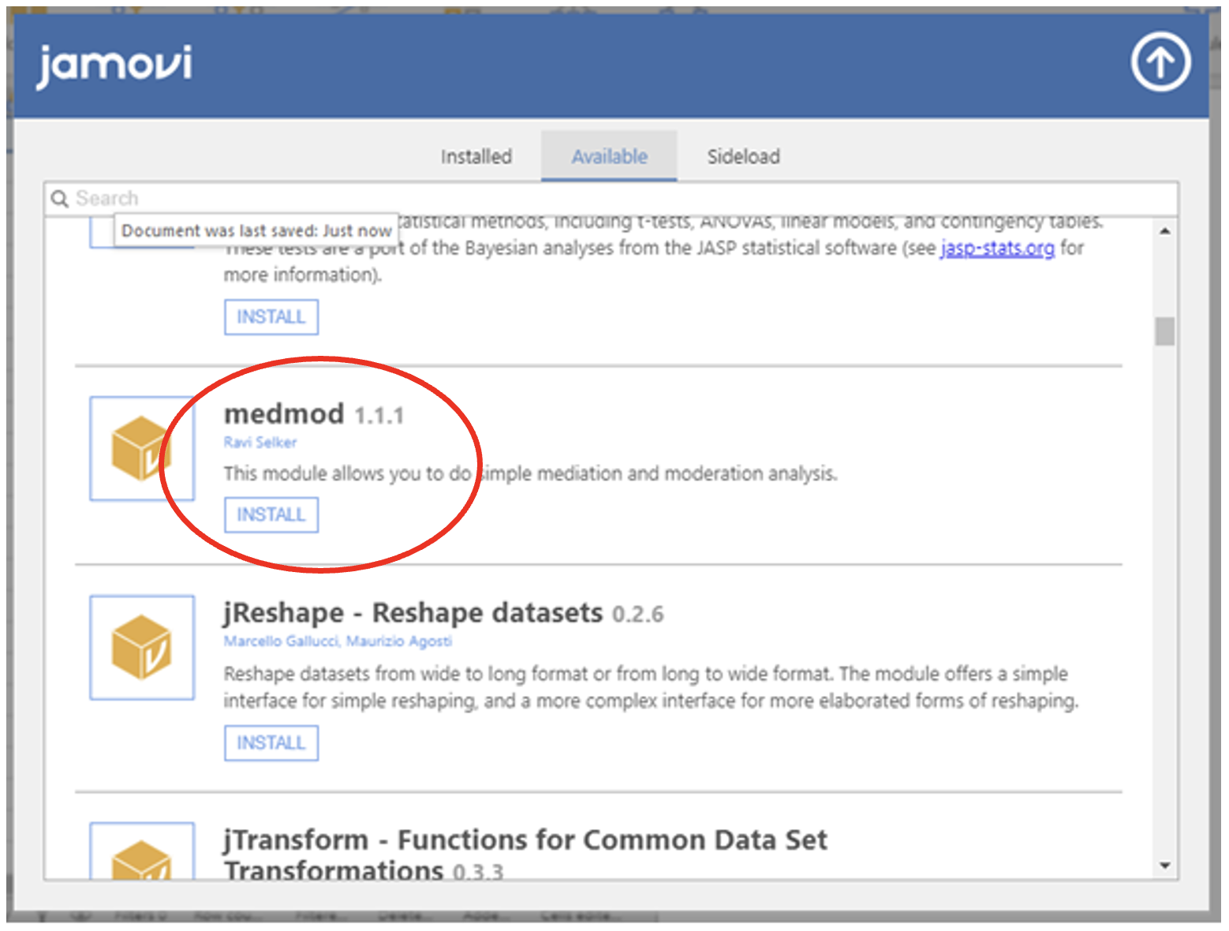
Task: Click the scrollbar down arrow in the module list
Action: (x=1165, y=866)
